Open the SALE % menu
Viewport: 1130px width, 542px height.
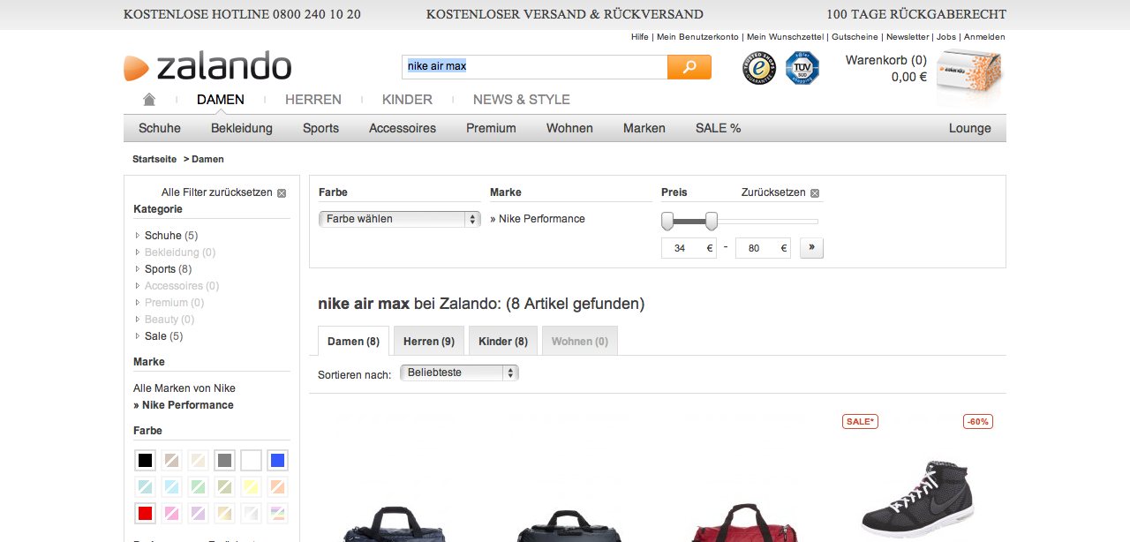coord(718,128)
